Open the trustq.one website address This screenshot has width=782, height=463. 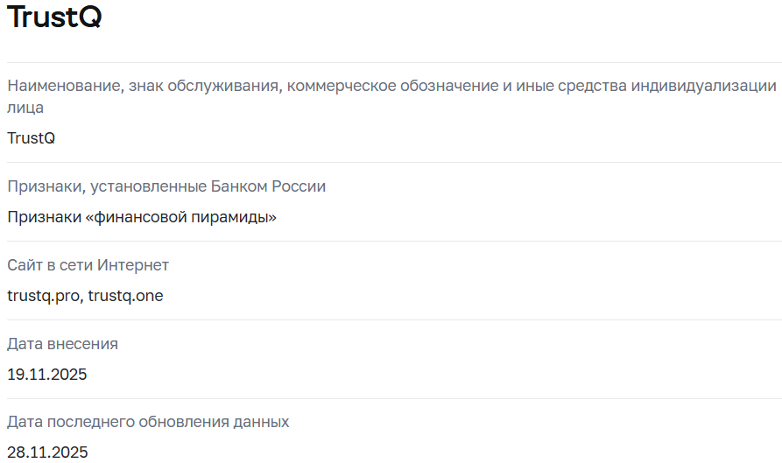click(x=126, y=296)
